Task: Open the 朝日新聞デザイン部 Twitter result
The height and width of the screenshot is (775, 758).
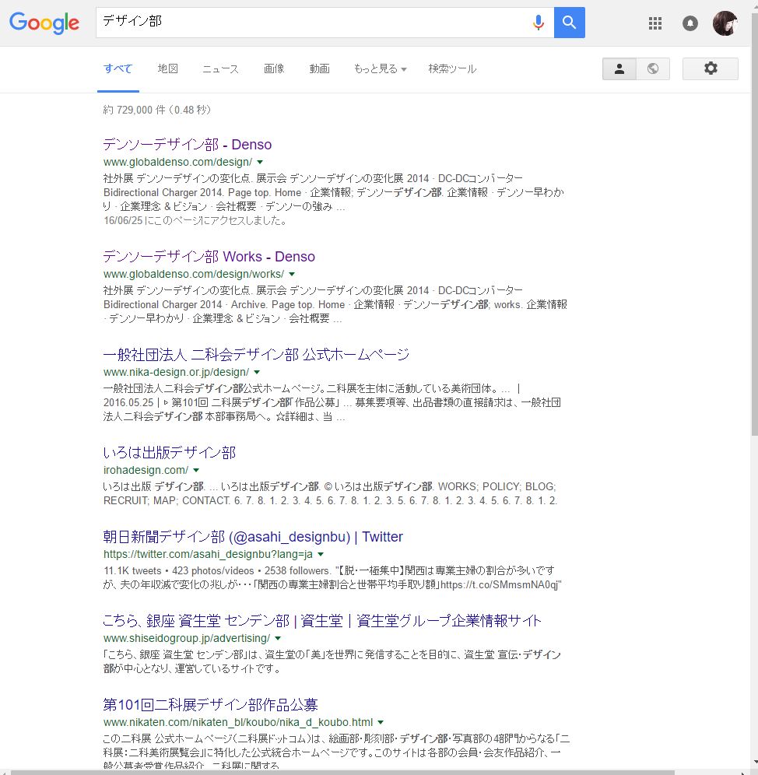Action: pos(253,537)
